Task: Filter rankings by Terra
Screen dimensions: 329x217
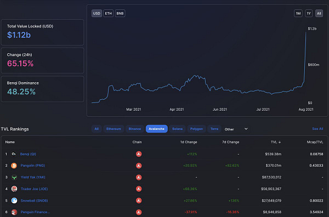Action: pos(214,129)
